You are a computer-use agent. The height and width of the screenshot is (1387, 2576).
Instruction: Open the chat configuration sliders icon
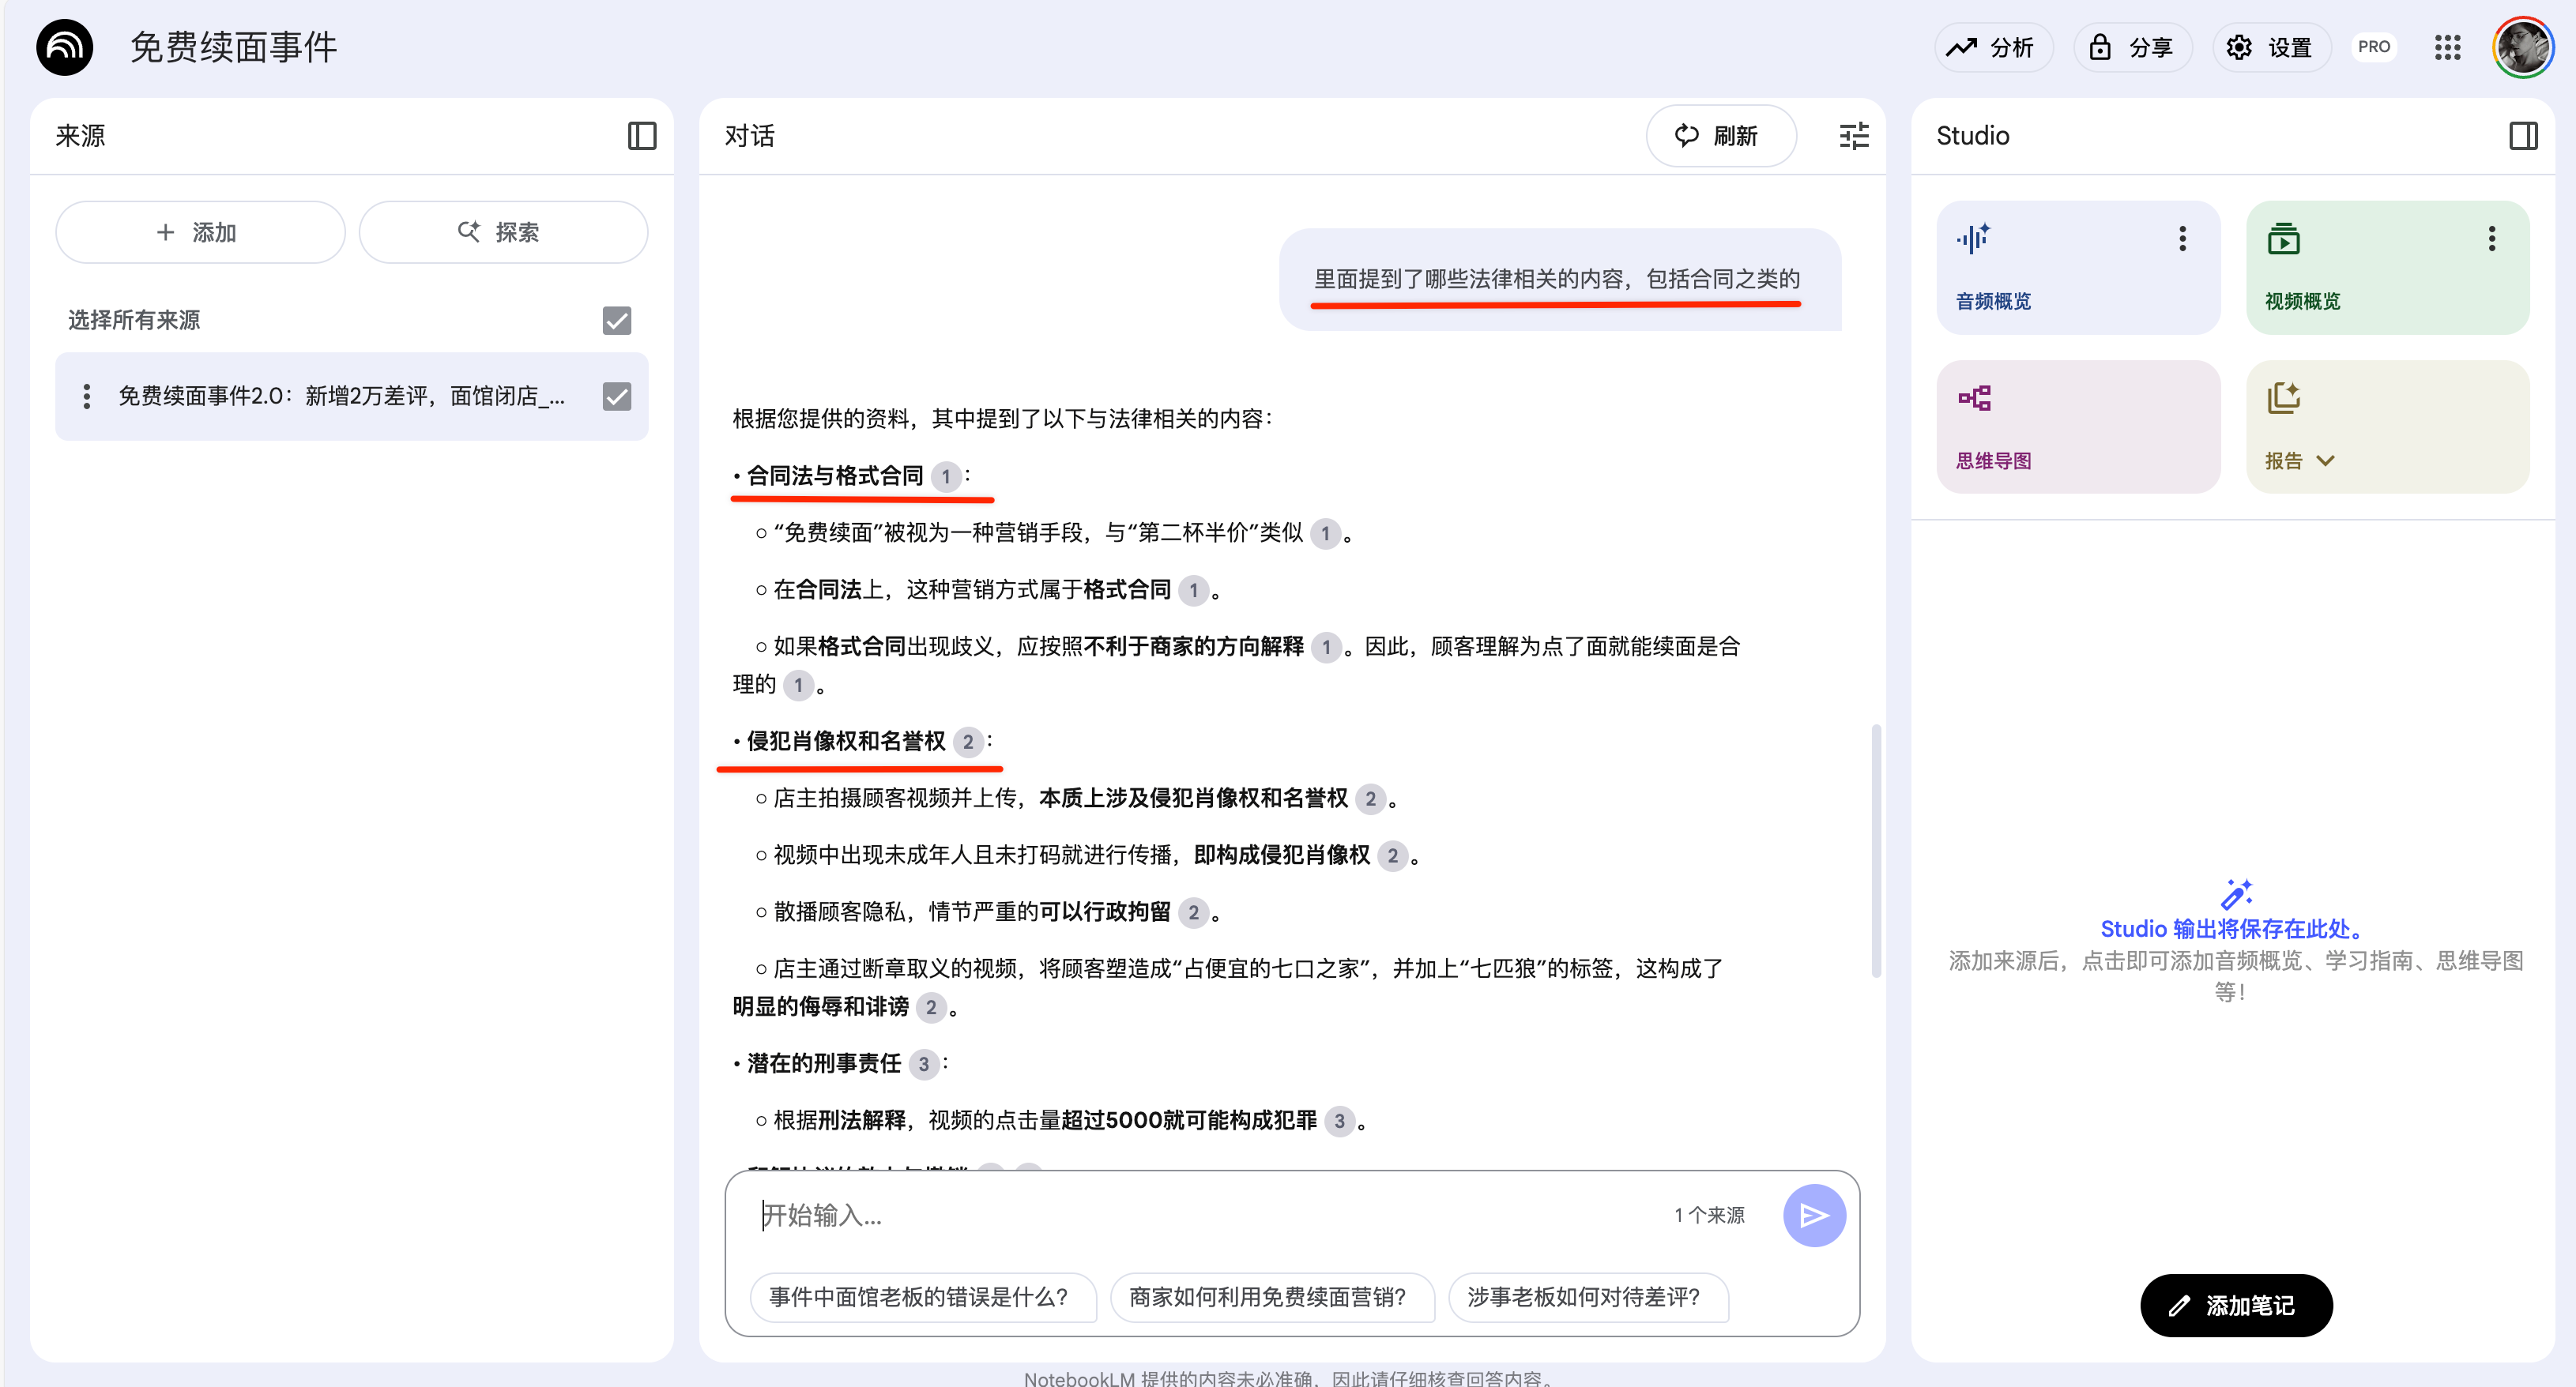(x=1853, y=136)
